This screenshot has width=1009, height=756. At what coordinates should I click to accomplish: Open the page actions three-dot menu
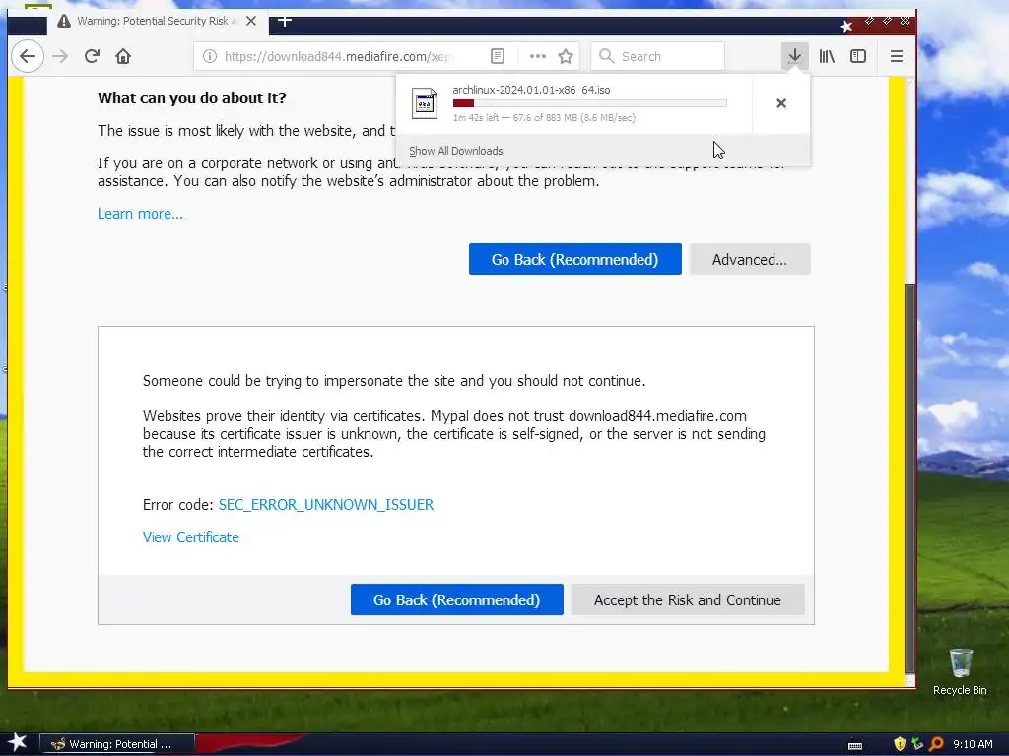click(x=537, y=56)
